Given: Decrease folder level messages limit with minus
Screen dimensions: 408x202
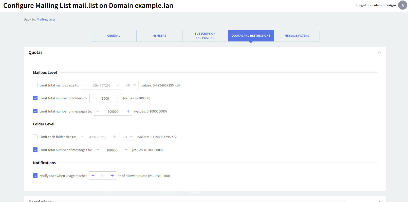Looking at the screenshot, I should click(x=98, y=150).
